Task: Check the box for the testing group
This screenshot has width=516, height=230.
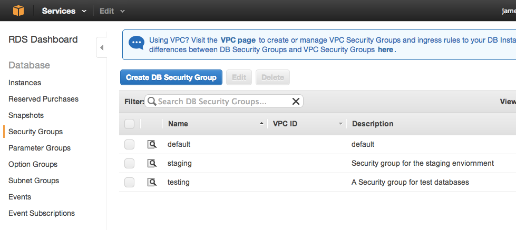Action: (129, 182)
